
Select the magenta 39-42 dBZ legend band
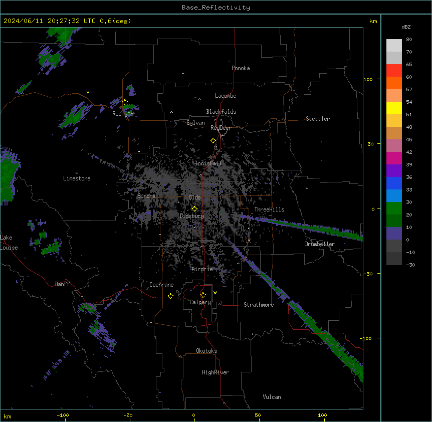coord(394,158)
